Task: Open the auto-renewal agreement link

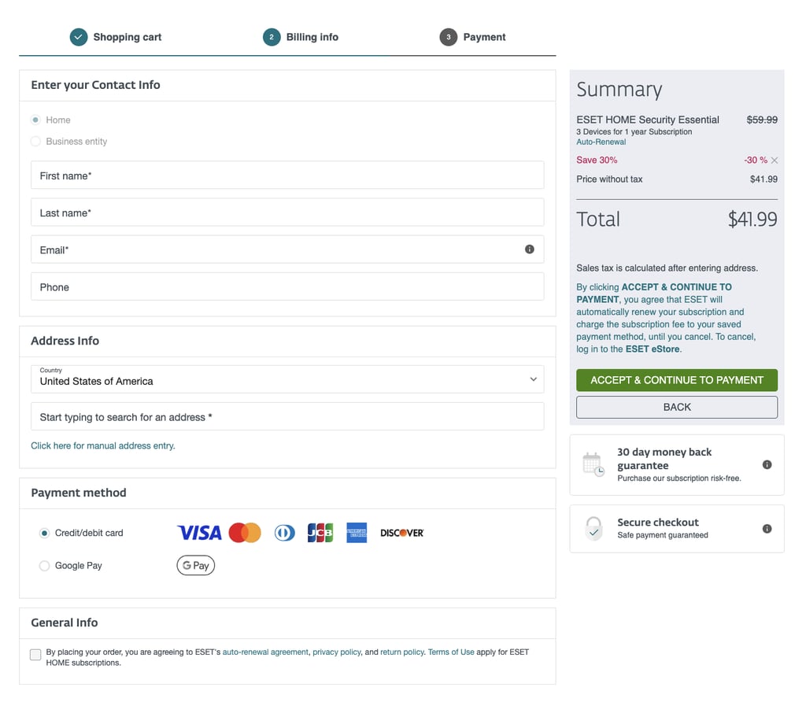Action: click(x=265, y=652)
